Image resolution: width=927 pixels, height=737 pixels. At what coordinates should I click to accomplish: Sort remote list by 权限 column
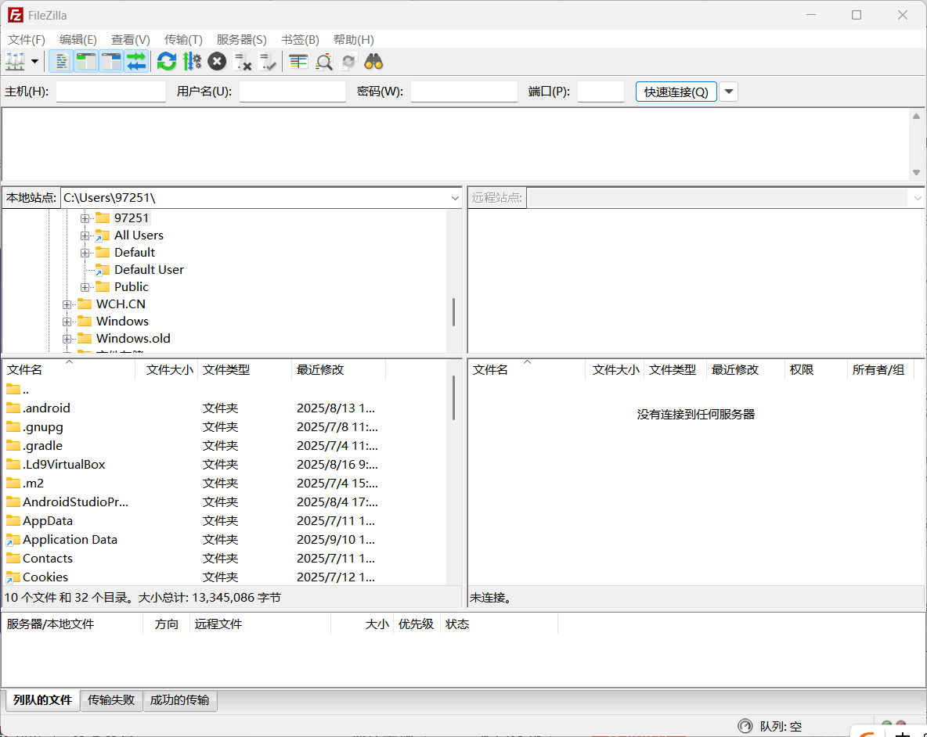pos(816,370)
